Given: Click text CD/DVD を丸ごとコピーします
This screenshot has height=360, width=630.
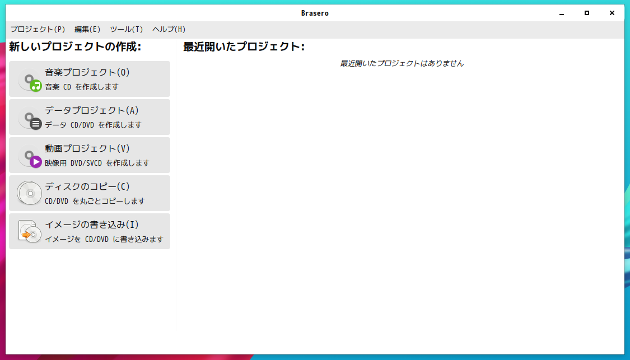Looking at the screenshot, I should [x=95, y=201].
